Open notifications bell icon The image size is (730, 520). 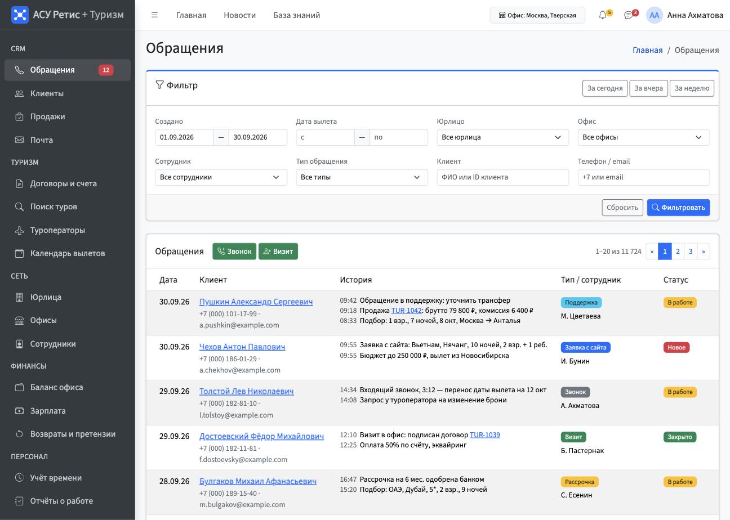(603, 15)
